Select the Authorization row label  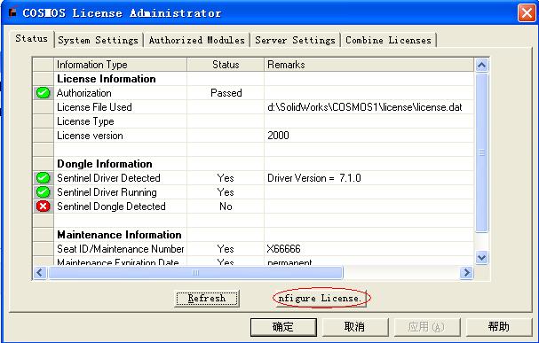coord(84,93)
